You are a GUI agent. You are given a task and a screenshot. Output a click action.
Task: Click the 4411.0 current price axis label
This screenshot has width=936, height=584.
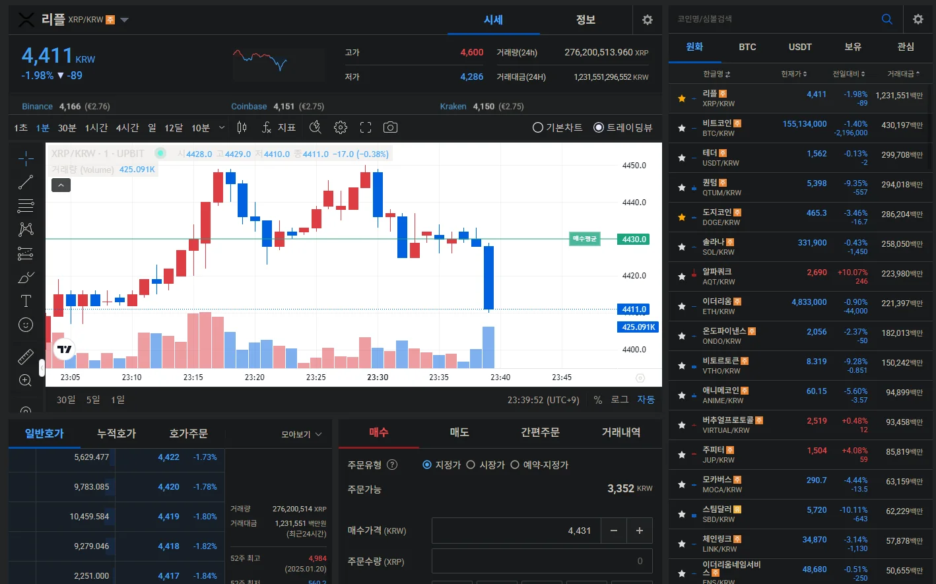(634, 309)
